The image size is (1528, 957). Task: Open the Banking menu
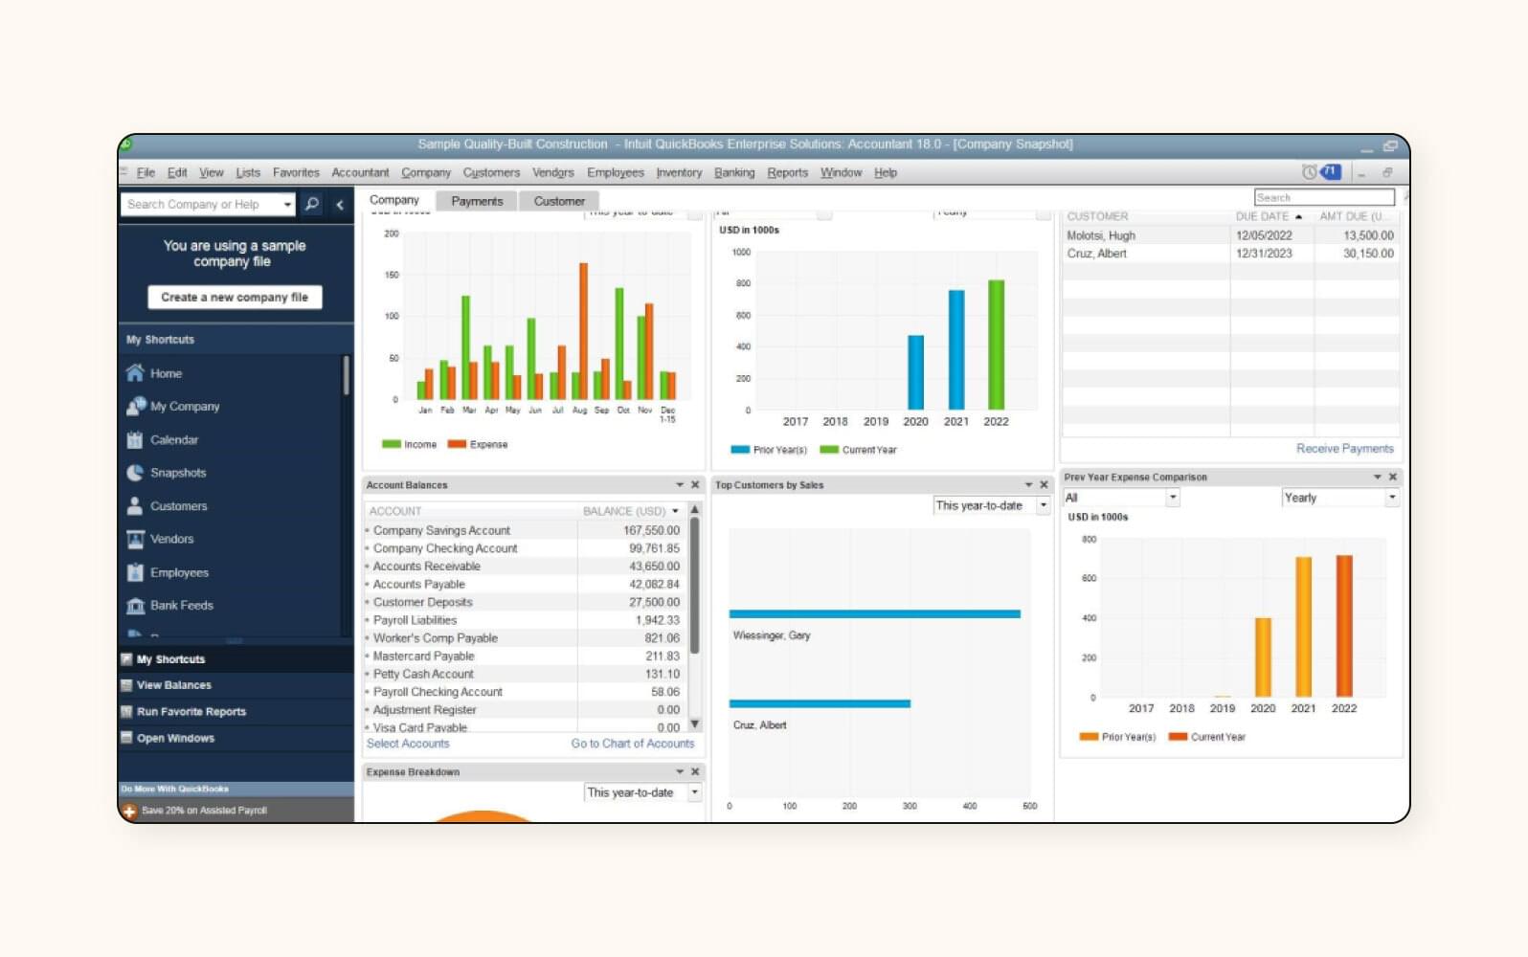[x=734, y=172]
